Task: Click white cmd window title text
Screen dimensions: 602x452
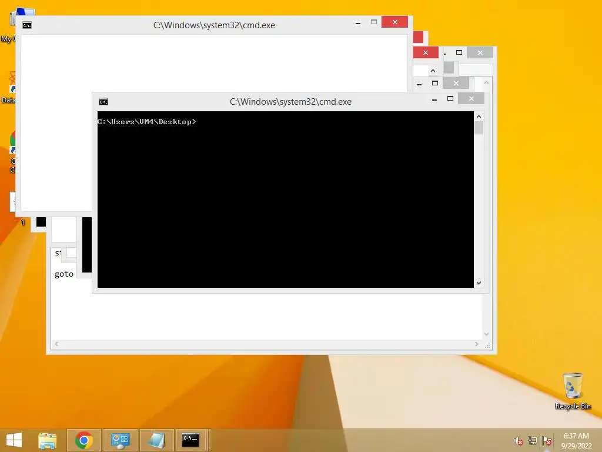Action: click(x=214, y=25)
